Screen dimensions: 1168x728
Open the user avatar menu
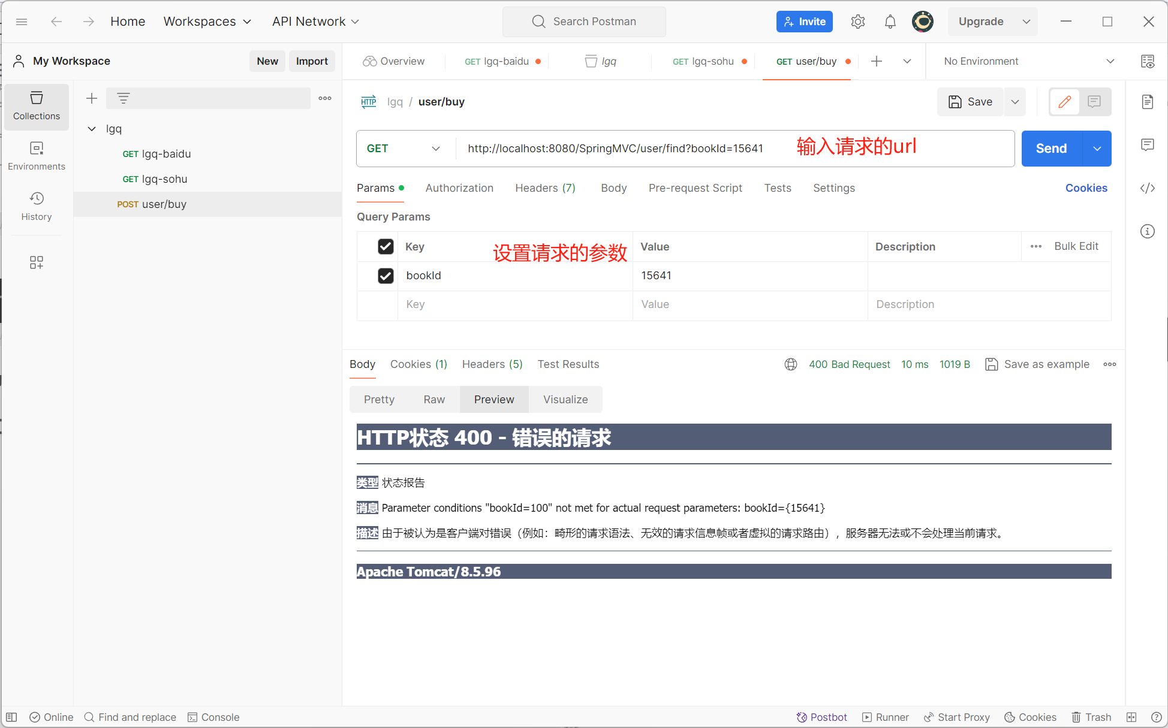923,22
